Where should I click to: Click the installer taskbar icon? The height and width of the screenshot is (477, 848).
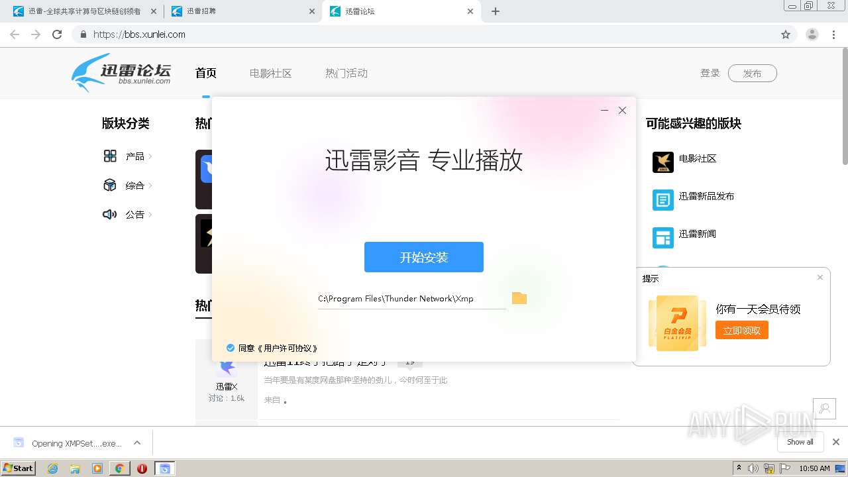[x=164, y=468]
